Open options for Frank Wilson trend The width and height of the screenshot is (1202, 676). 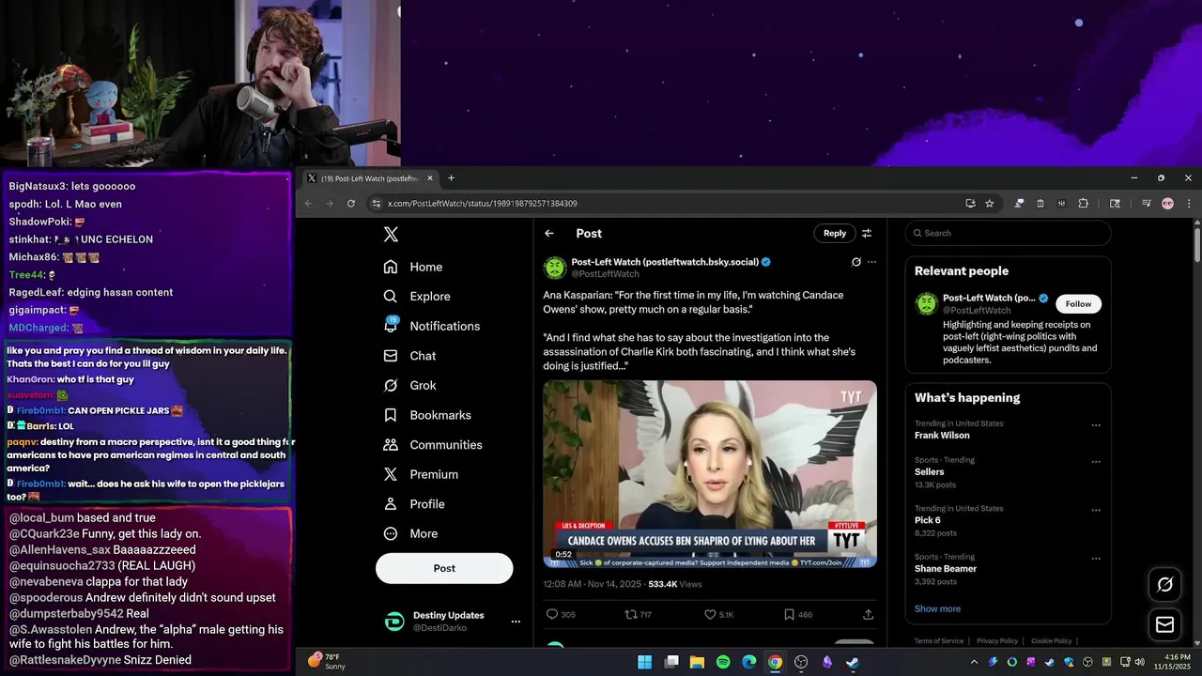(1095, 425)
